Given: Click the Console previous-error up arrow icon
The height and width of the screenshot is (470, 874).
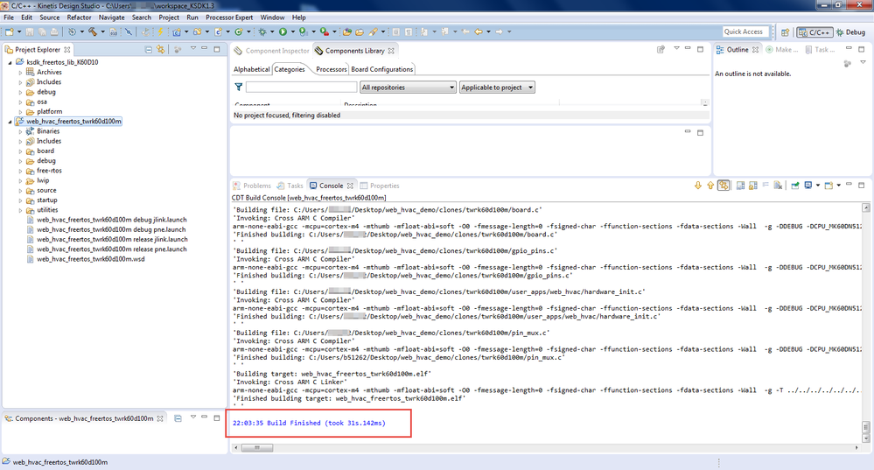Looking at the screenshot, I should point(710,186).
